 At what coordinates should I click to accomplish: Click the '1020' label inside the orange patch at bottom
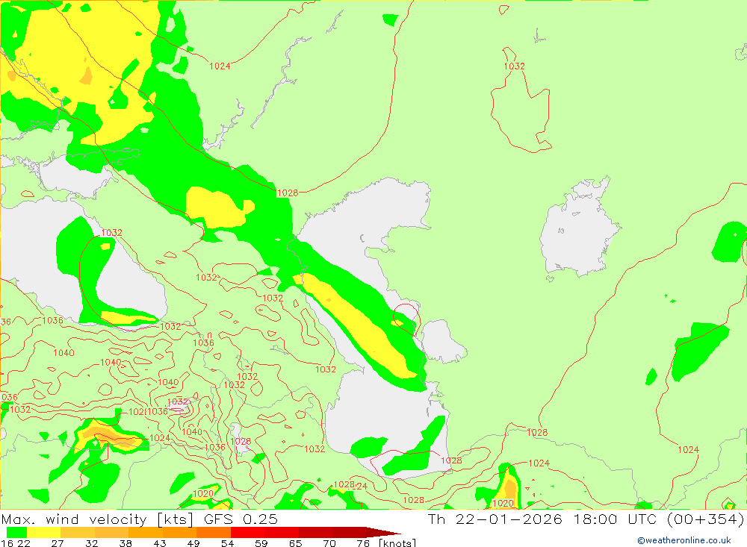tap(503, 503)
